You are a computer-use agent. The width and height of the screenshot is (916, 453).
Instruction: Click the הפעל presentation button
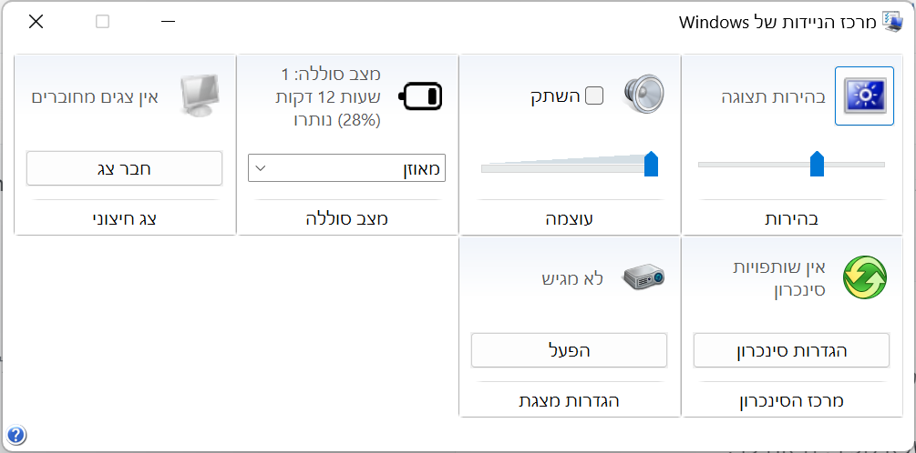tap(569, 350)
